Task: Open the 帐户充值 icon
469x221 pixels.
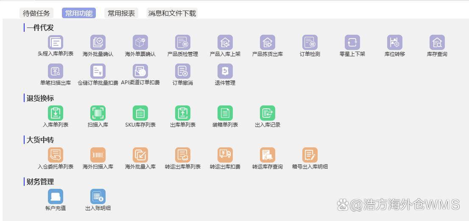Action: click(x=56, y=196)
